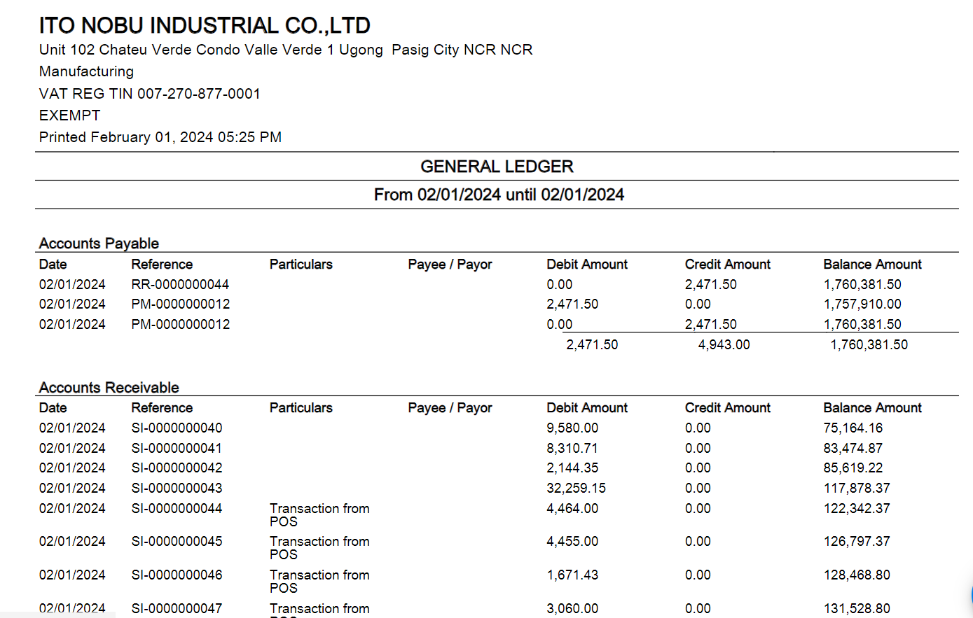Click reference SI-0000000047
This screenshot has width=973, height=618.
tap(177, 609)
